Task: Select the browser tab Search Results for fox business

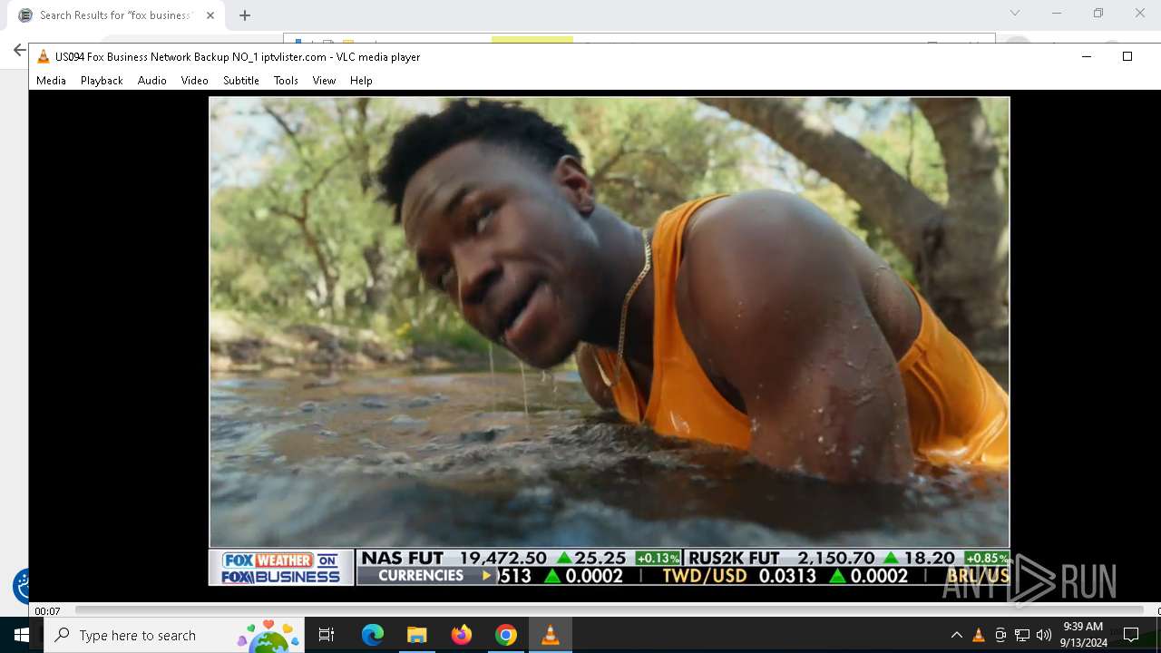Action: (x=116, y=15)
